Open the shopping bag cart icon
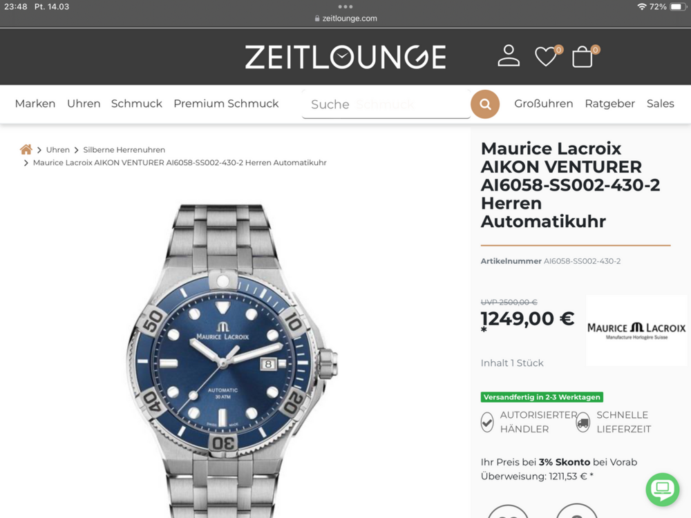Viewport: 691px width, 518px height. [x=582, y=57]
